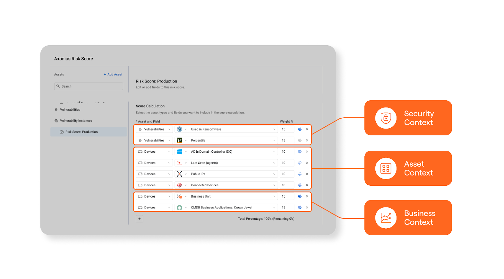504x279 pixels.
Task: Click adapter icon in Crown Jewel row
Action: 179,207
